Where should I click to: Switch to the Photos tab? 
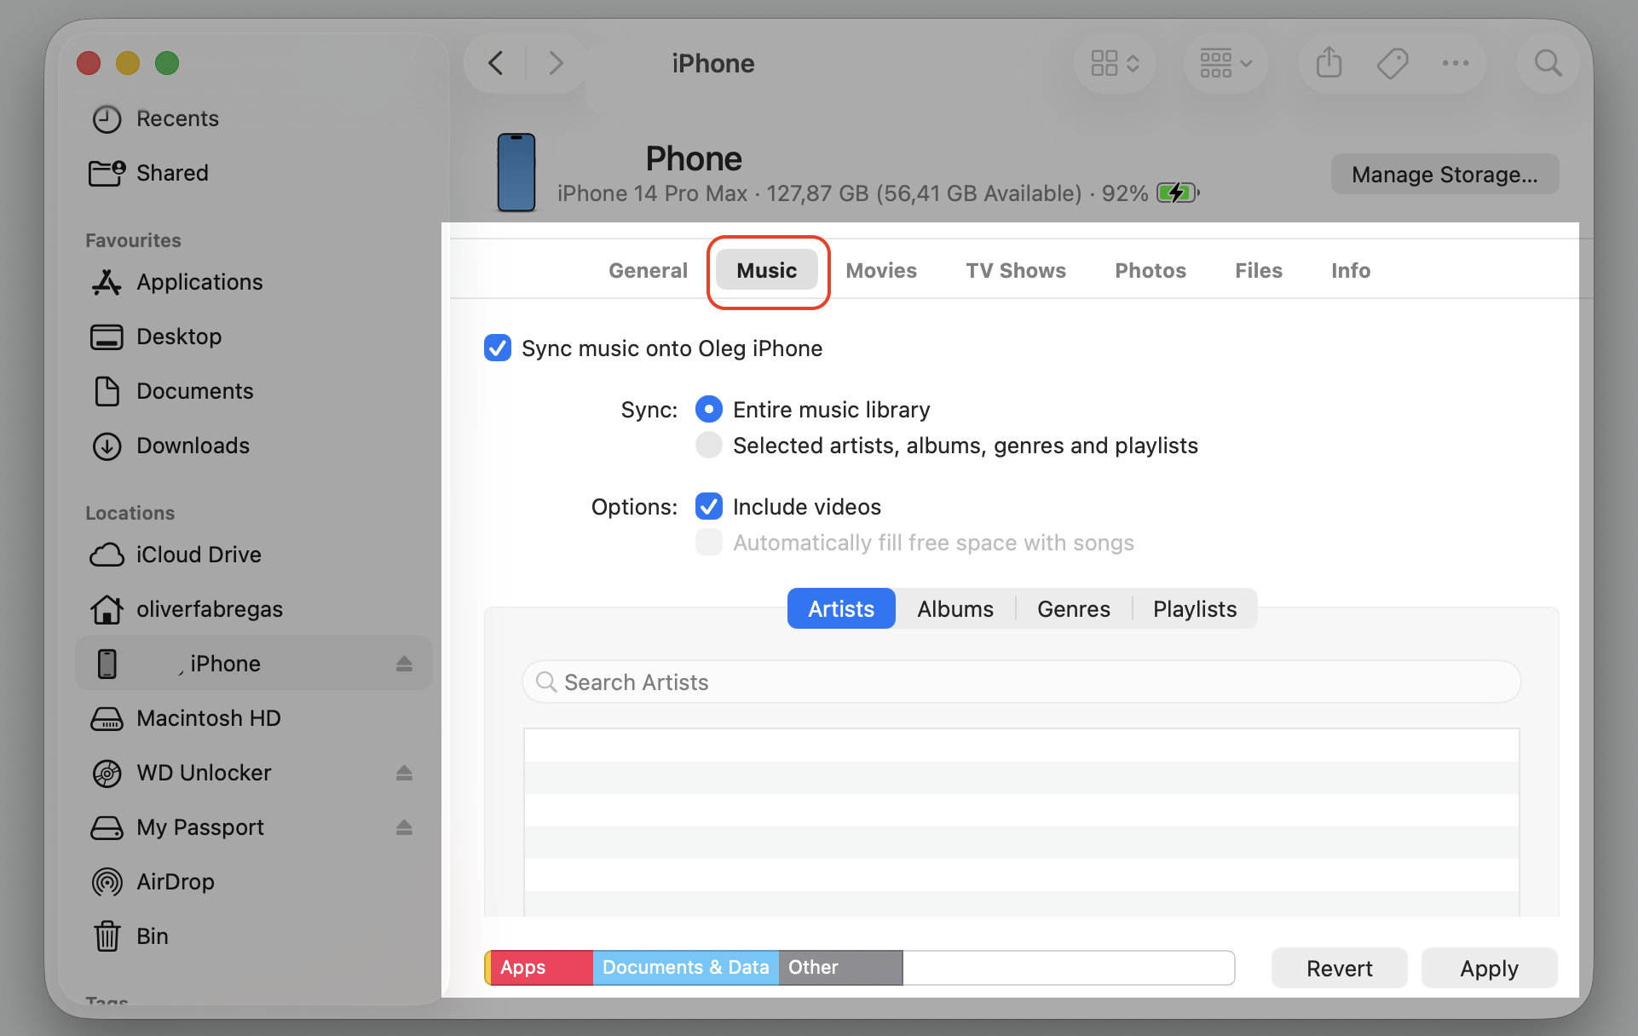pos(1151,270)
